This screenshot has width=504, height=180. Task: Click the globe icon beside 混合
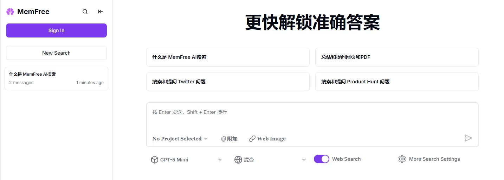[238, 160]
